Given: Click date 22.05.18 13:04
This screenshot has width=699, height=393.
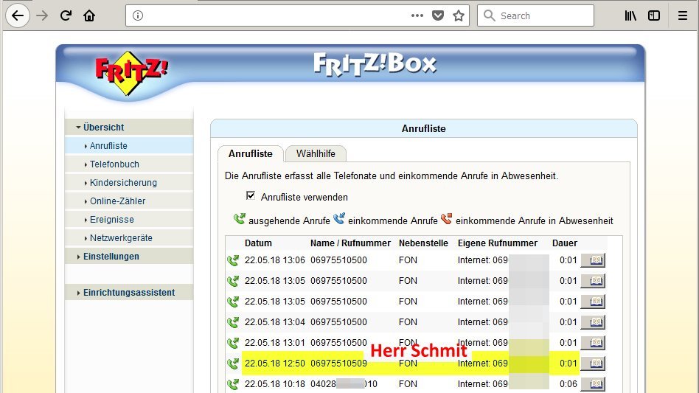Looking at the screenshot, I should click(274, 322).
